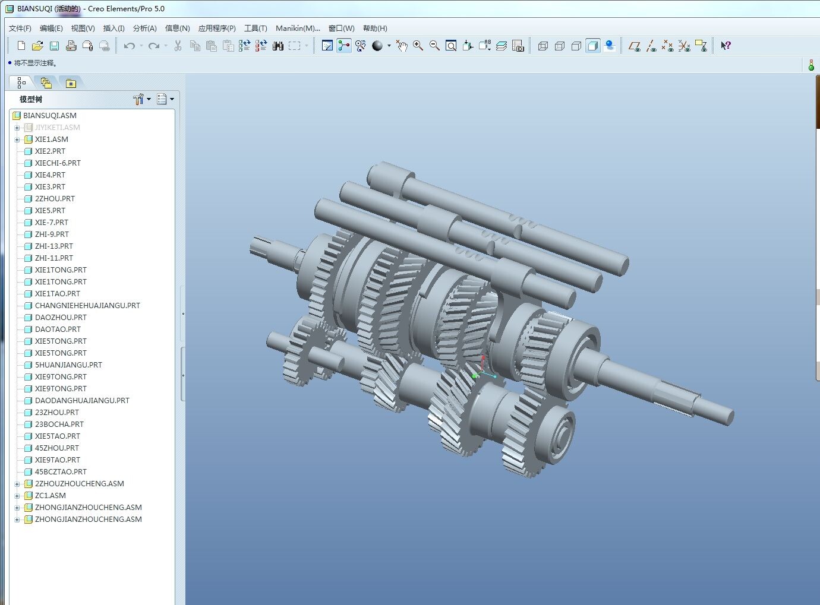Image resolution: width=820 pixels, height=605 pixels.
Task: Toggle annotation element display
Action: (701, 46)
